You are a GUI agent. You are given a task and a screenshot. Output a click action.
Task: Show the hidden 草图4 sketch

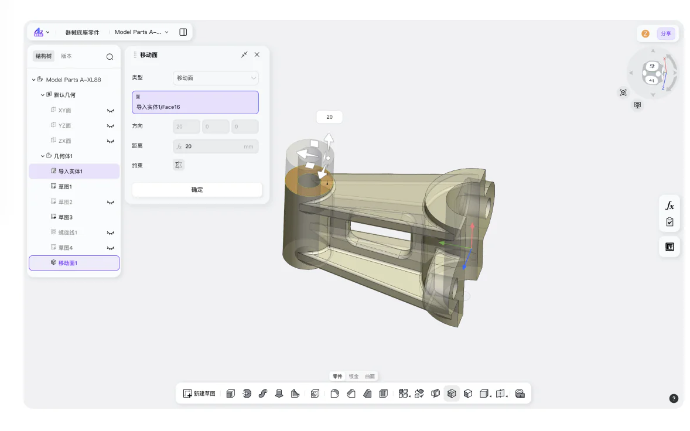click(111, 248)
